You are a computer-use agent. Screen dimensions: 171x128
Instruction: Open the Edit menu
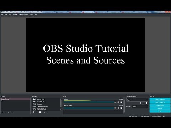point(6,15)
